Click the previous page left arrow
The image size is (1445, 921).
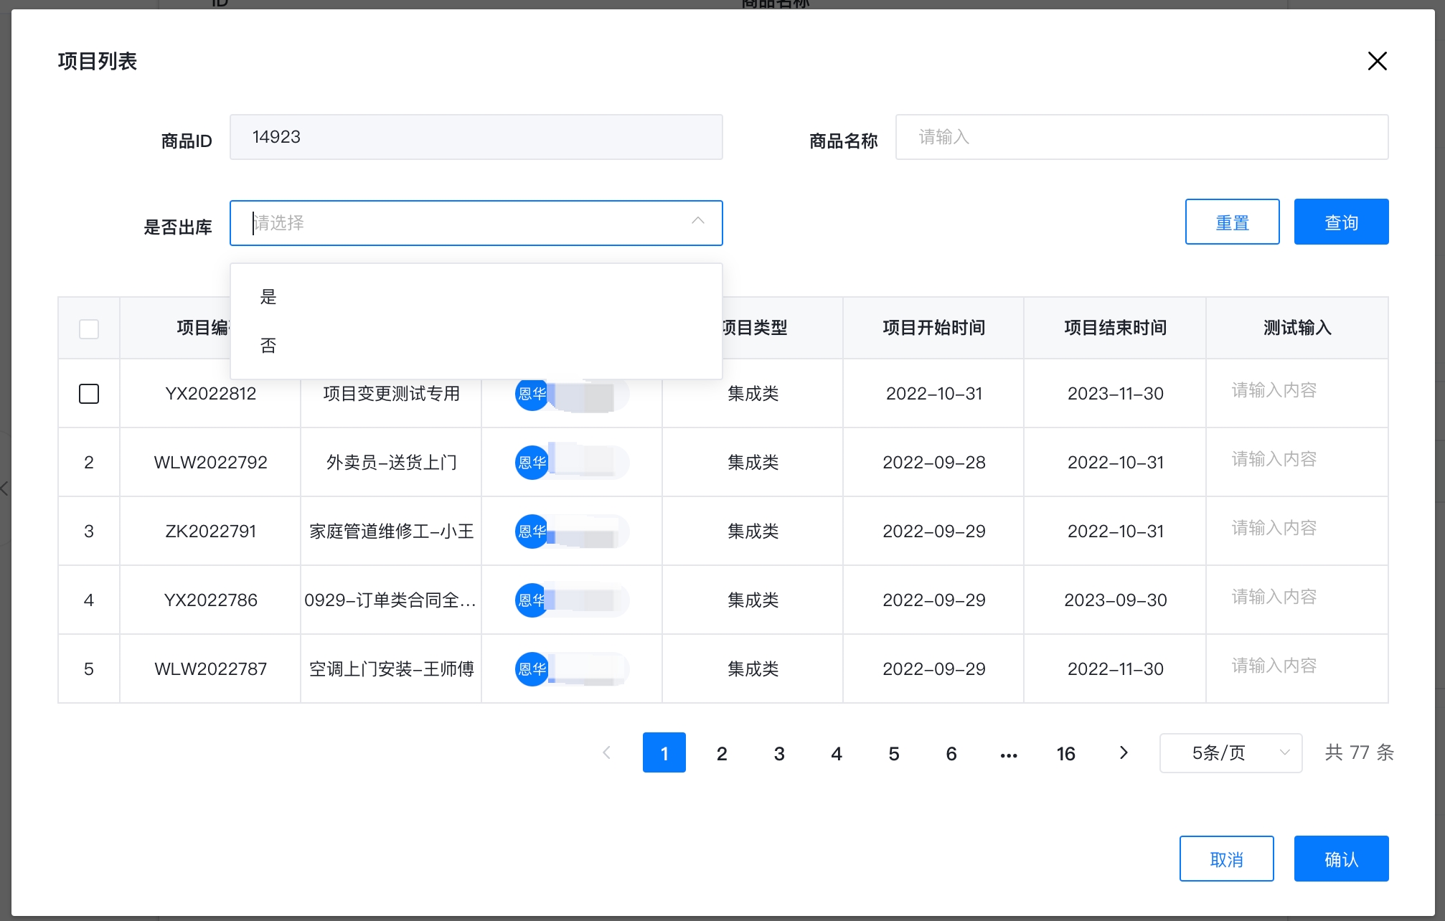tap(607, 752)
